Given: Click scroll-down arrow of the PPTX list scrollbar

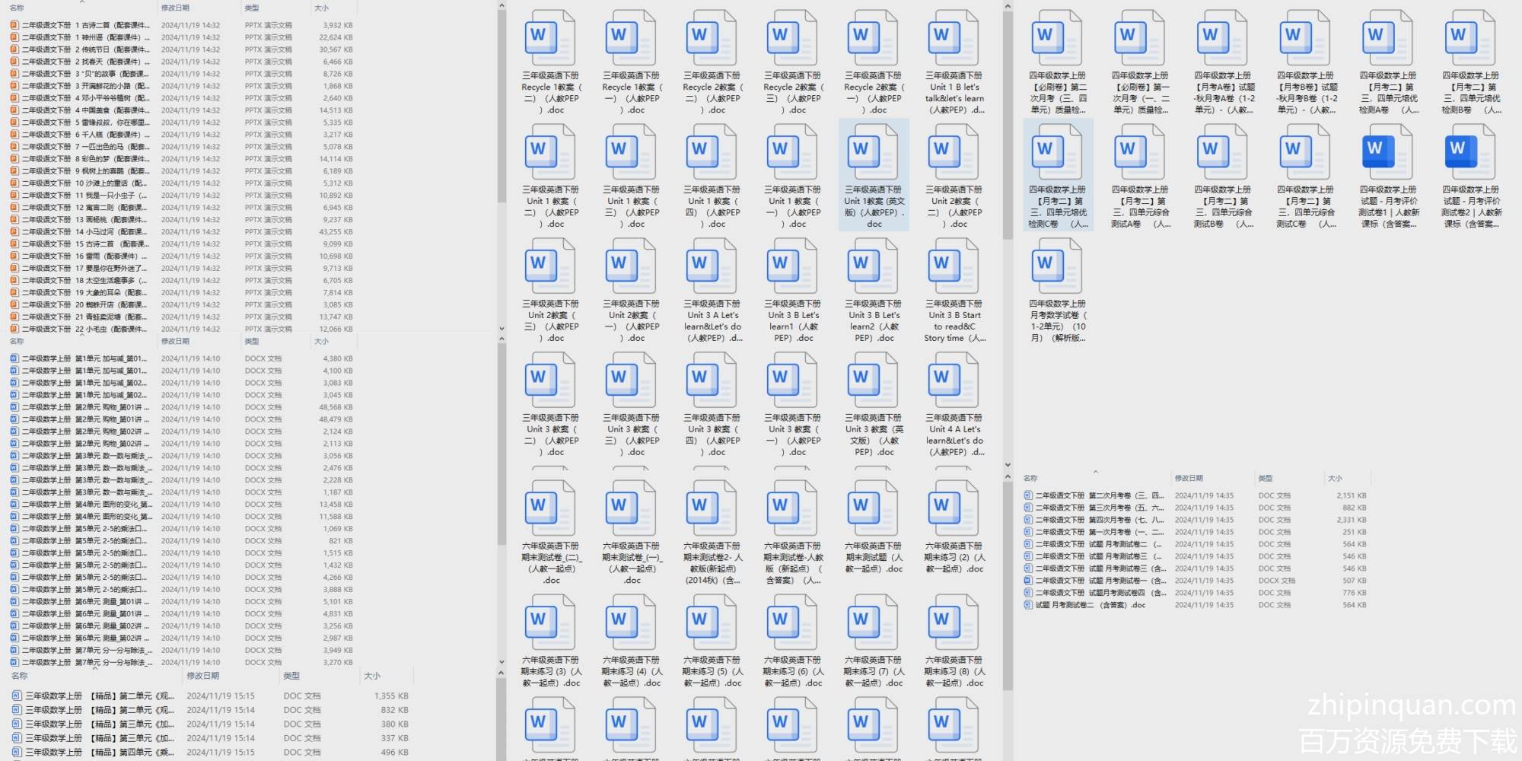Looking at the screenshot, I should pos(501,329).
